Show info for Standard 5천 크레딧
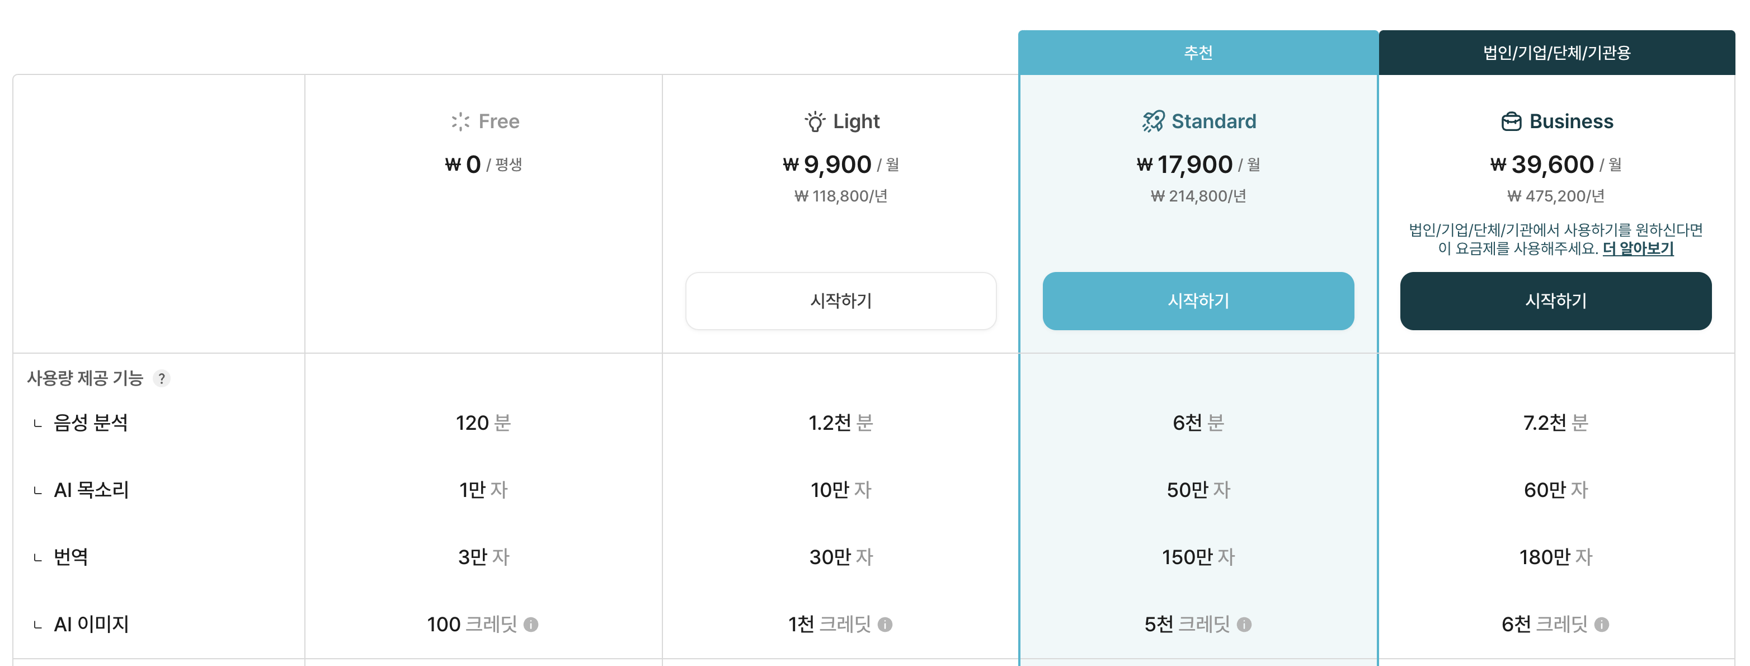This screenshot has width=1750, height=666. point(1244,625)
